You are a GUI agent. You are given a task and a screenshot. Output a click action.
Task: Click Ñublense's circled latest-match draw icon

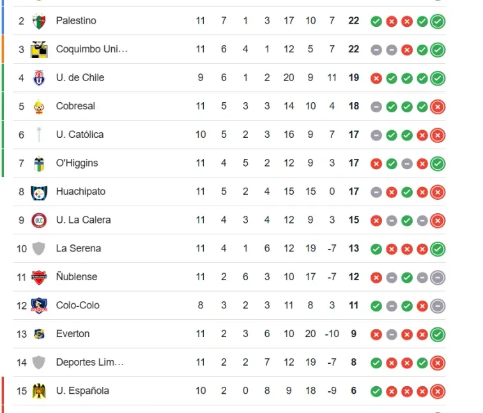click(x=438, y=277)
